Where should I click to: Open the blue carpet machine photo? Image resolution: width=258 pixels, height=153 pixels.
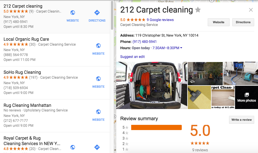(x=241, y=73)
